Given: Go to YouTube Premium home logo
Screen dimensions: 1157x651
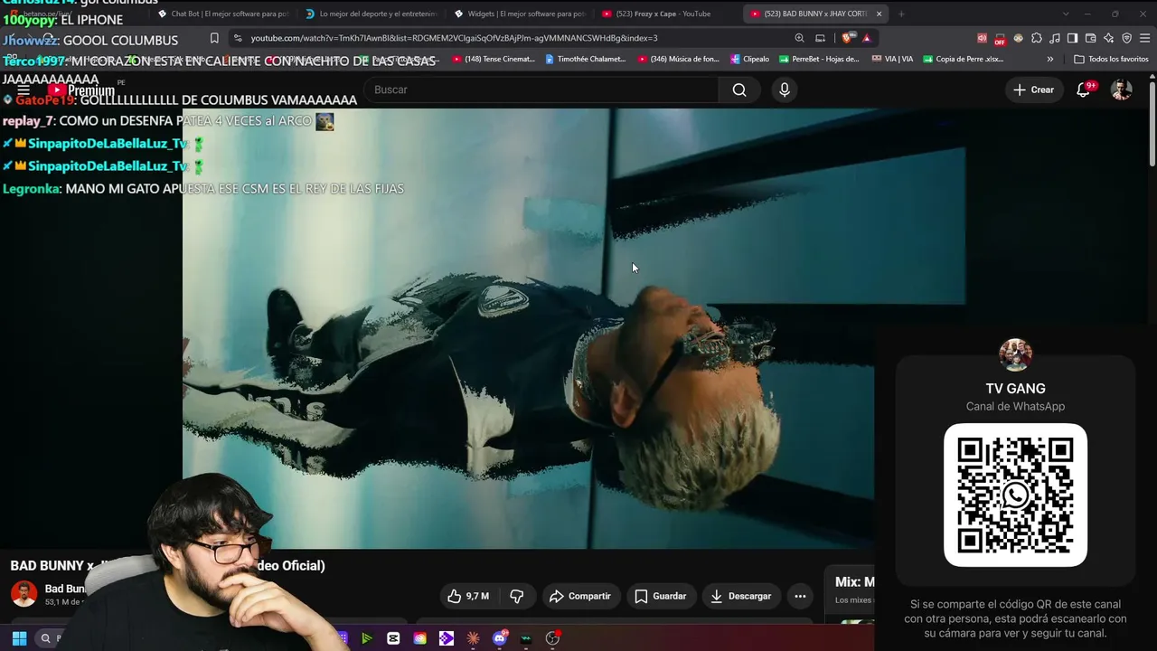Looking at the screenshot, I should click(x=81, y=90).
